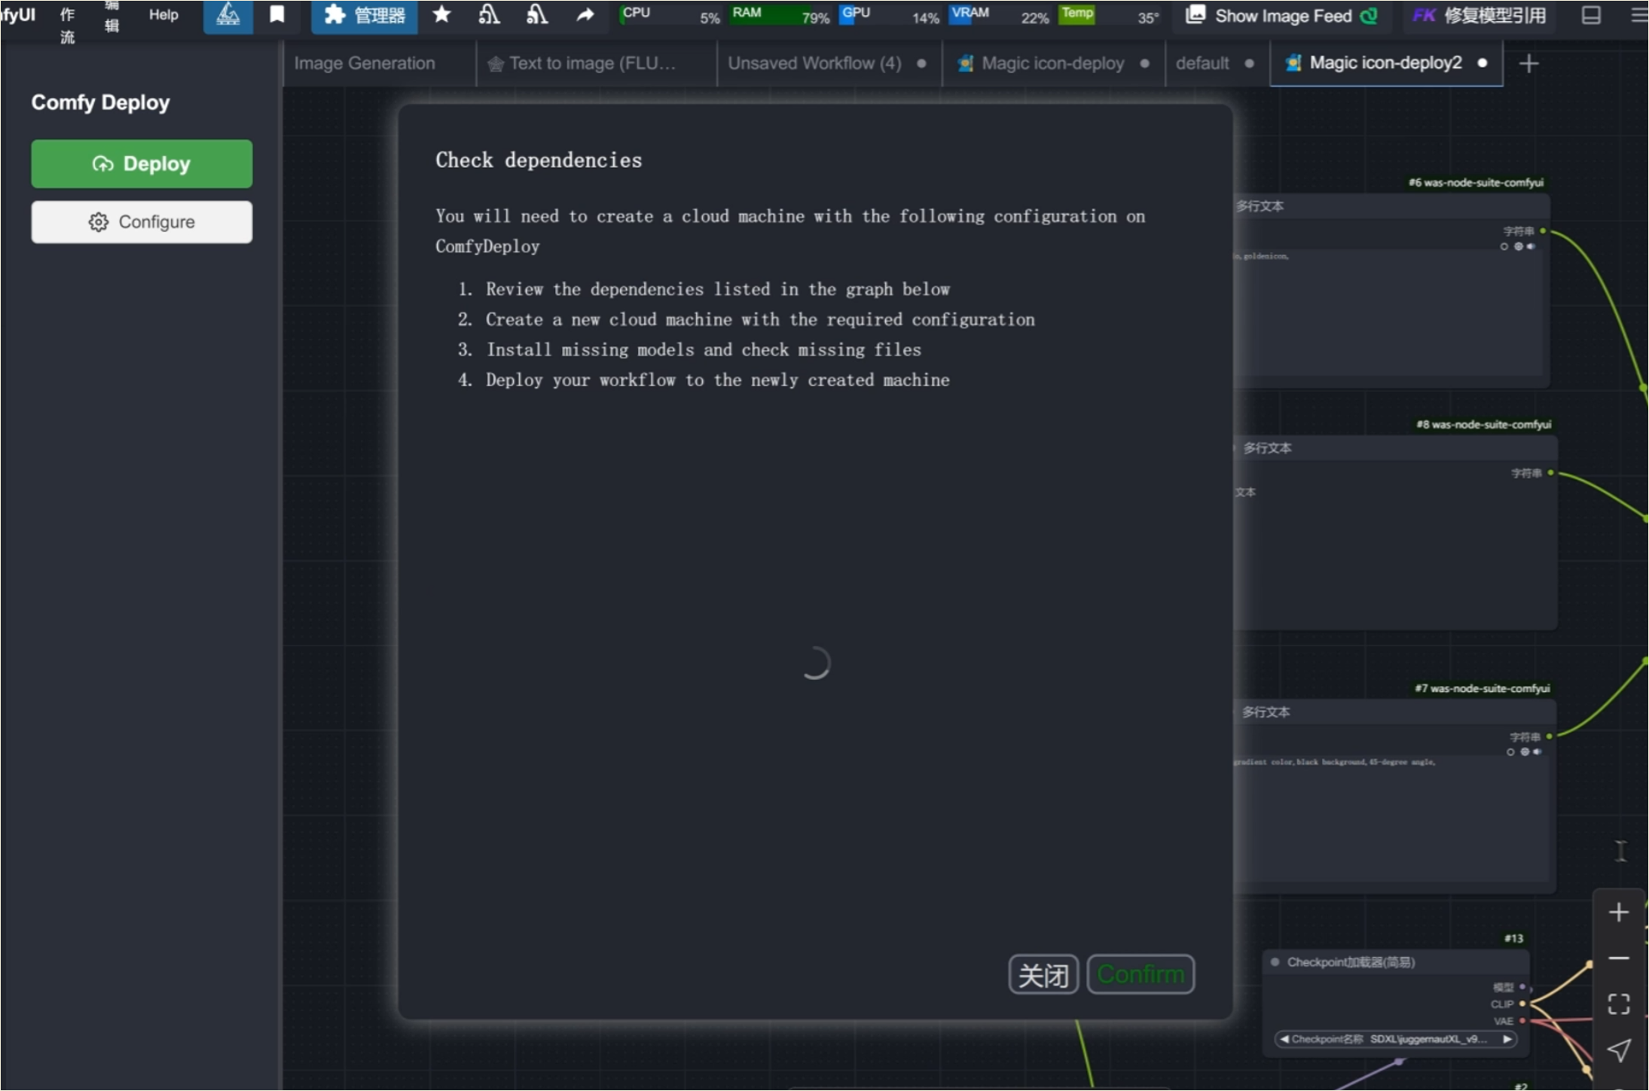Click the share arrow icon
The height and width of the screenshot is (1091, 1649).
585,14
